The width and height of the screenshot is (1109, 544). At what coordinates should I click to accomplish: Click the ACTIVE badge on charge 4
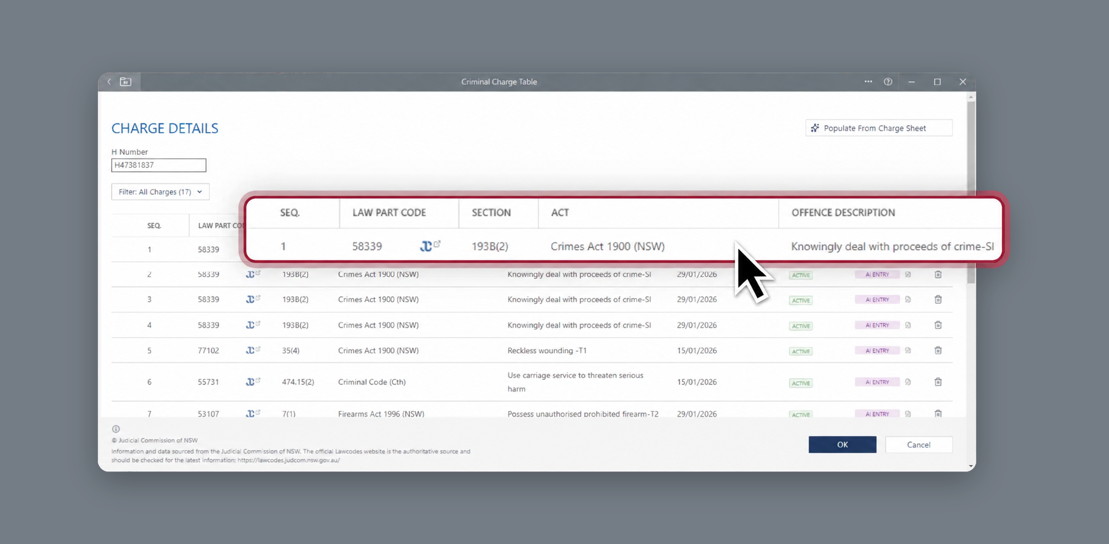pyautogui.click(x=801, y=326)
